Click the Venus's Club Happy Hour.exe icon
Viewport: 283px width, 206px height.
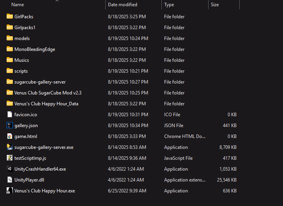[10, 191]
